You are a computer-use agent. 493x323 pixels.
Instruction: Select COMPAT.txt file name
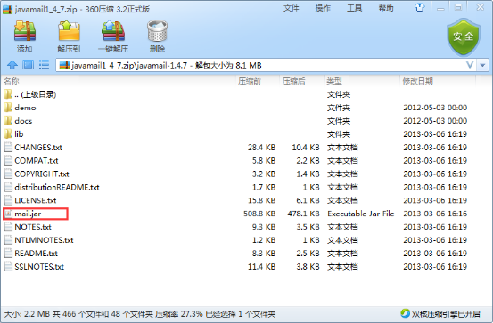pyautogui.click(x=37, y=160)
